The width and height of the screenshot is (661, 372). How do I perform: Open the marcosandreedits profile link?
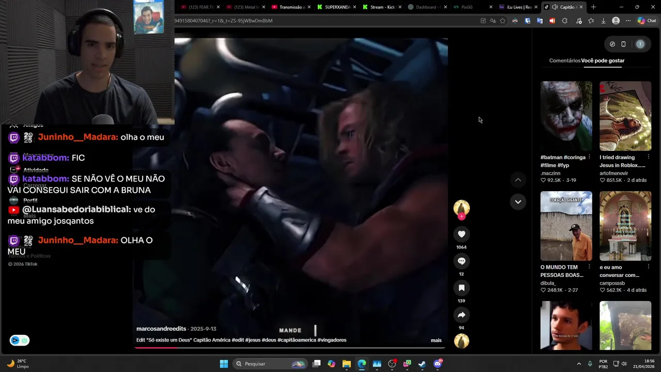(x=161, y=329)
